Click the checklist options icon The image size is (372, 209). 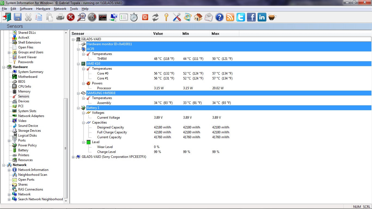click(x=124, y=17)
